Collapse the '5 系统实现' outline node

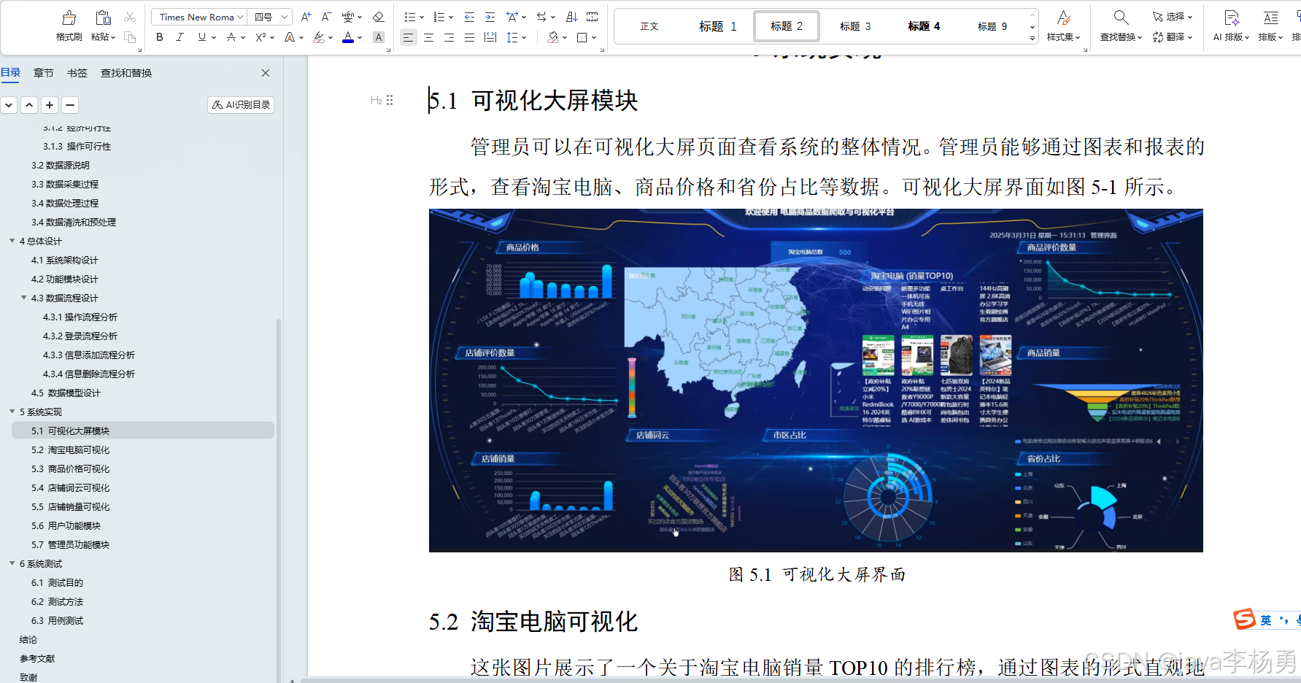pos(12,412)
